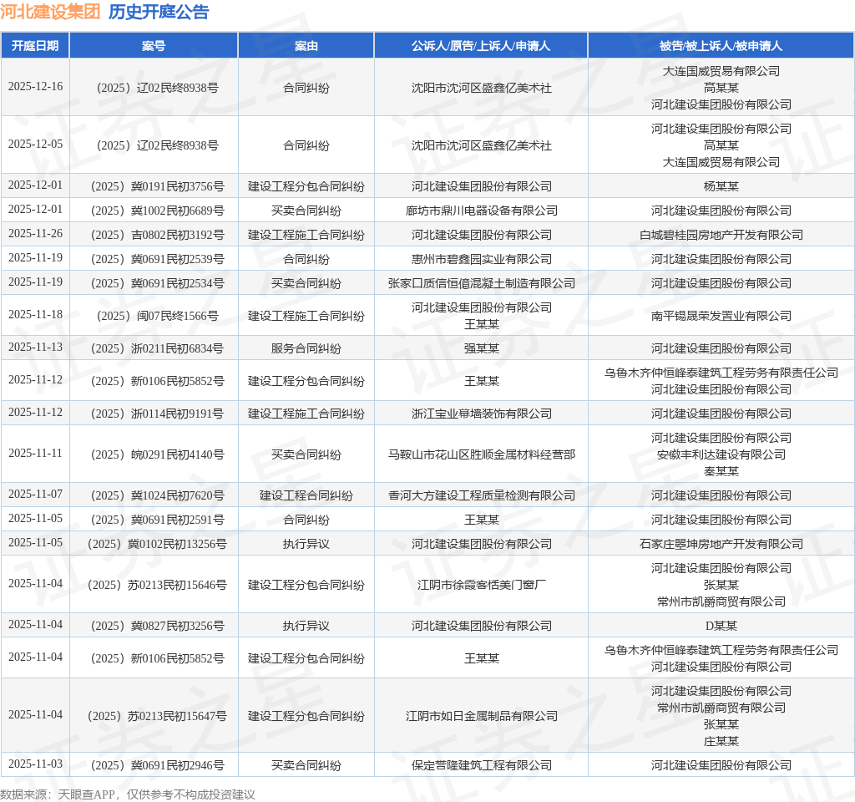Select case number 冀0691民初2534号
The width and height of the screenshot is (855, 802).
[x=158, y=284]
